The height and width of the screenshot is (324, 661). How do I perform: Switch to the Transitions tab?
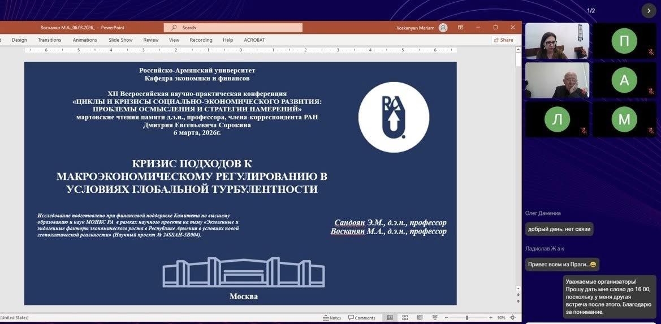coord(49,40)
